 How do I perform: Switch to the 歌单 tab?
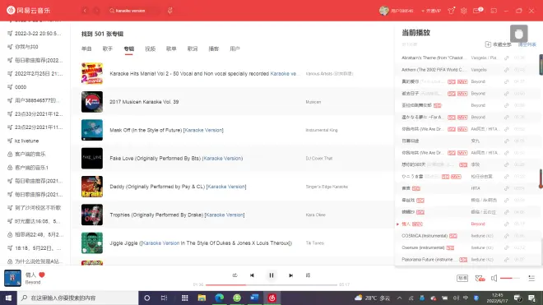171,49
